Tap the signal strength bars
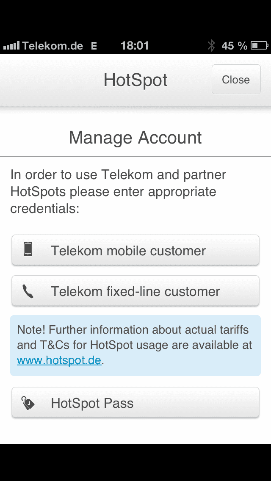The width and height of the screenshot is (271, 481). (11, 46)
